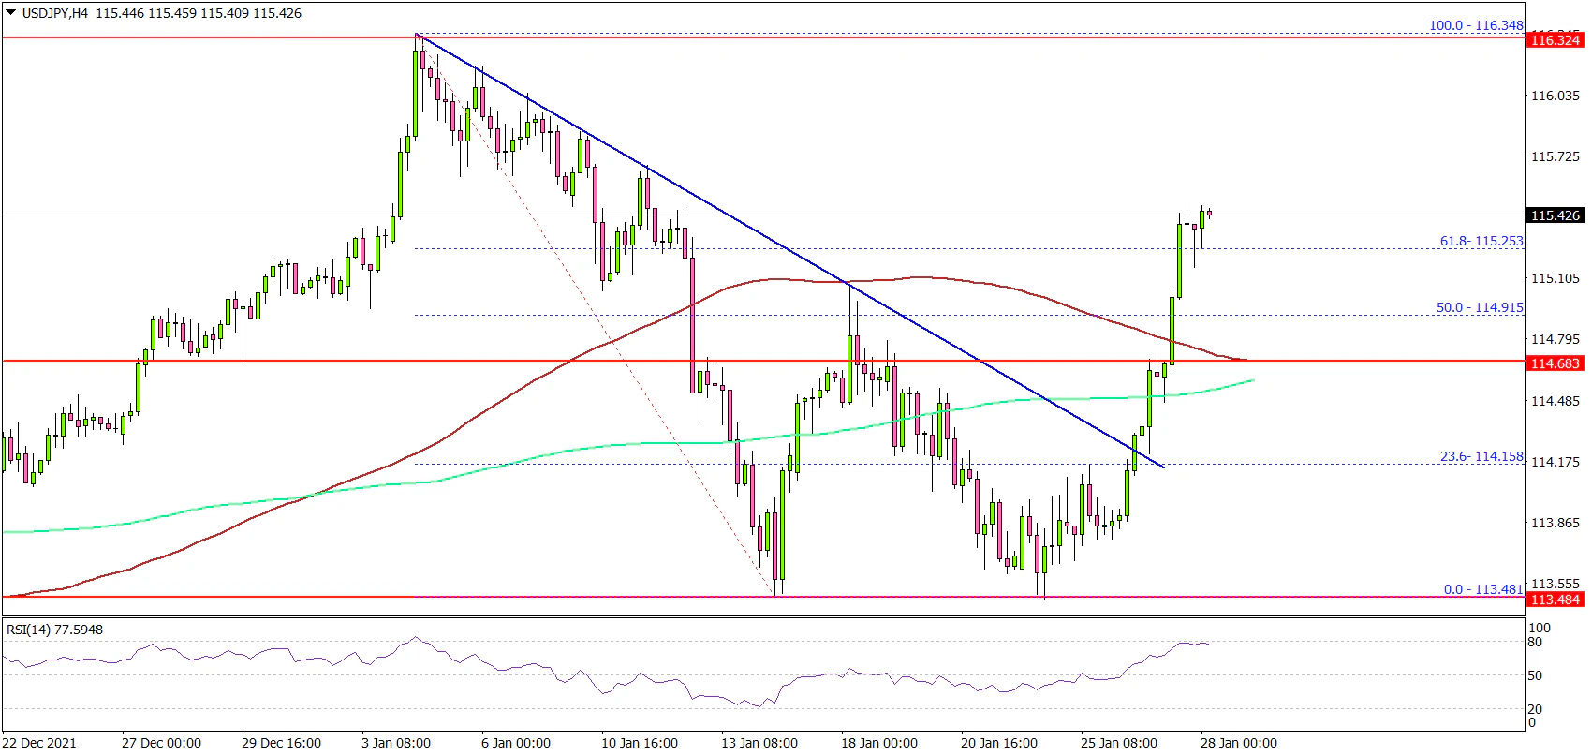The height and width of the screenshot is (756, 1592).
Task: Click the 116.035 price axis value
Action: [x=1553, y=96]
